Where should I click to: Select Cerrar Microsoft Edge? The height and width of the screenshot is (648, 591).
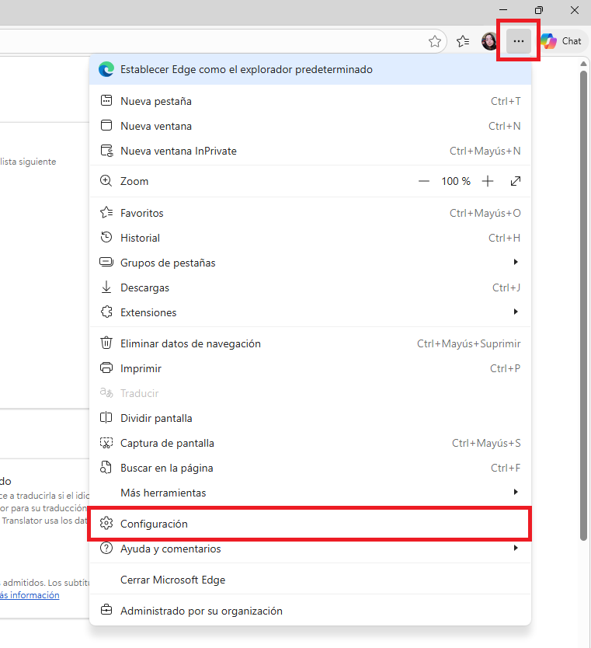(310, 580)
